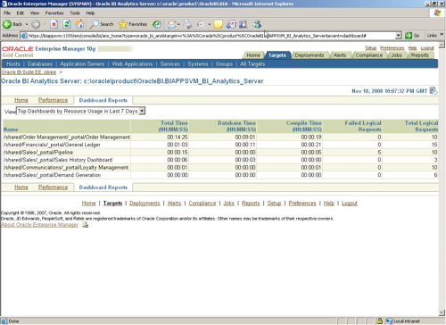Click the vertical scrollbar down arrow
This screenshot has height=325, width=446.
click(442, 312)
